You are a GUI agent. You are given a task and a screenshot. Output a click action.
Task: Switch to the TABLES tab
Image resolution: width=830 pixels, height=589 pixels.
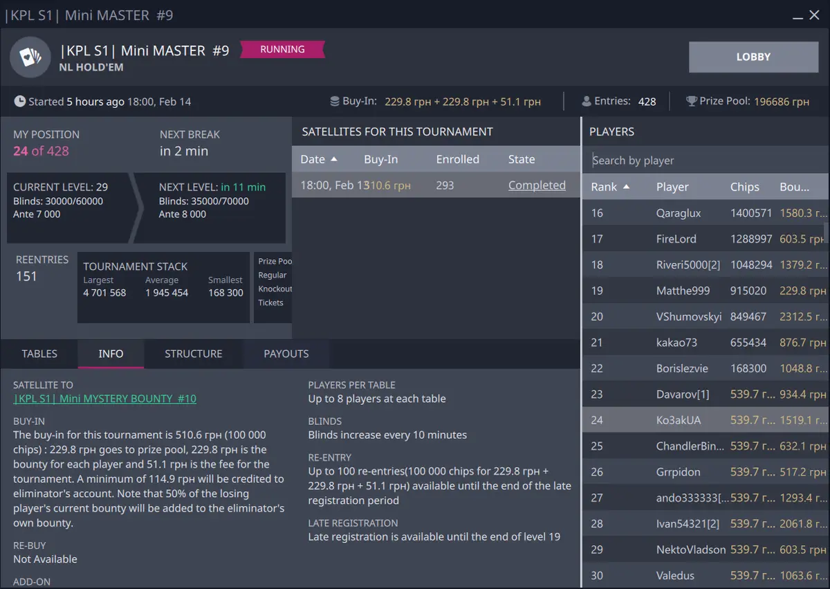pyautogui.click(x=39, y=354)
